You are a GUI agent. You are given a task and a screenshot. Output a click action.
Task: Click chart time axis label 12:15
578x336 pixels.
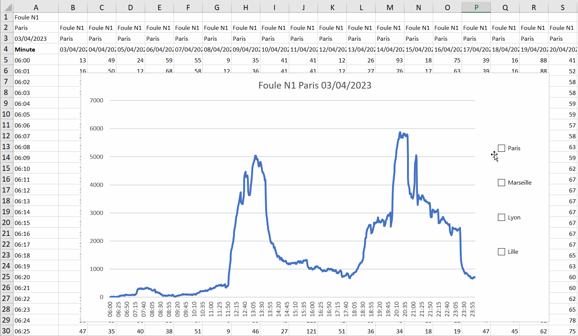coord(237,309)
